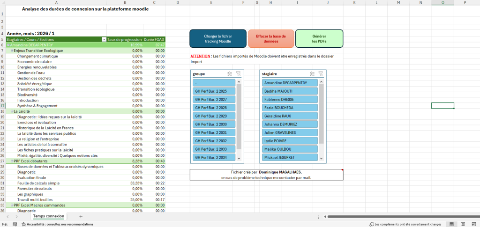Filter stagiaire slicer on Fabienne DHESSE

[x=290, y=99]
